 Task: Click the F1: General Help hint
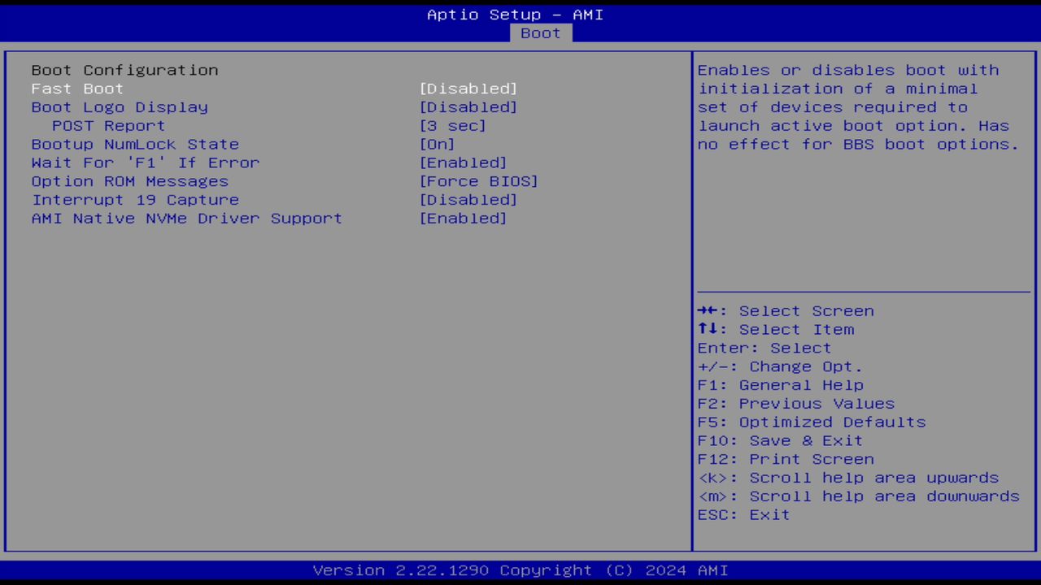(x=780, y=385)
